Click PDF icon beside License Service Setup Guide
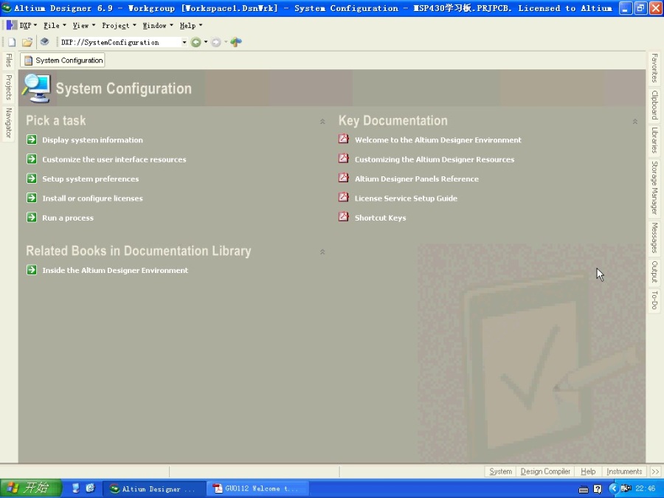The height and width of the screenshot is (498, 664). click(343, 197)
